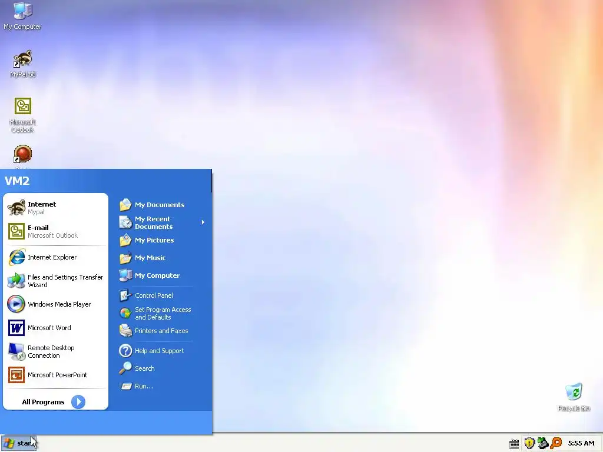Open Mypal raccoon icon in Start menu
603x452 pixels.
pos(16,208)
